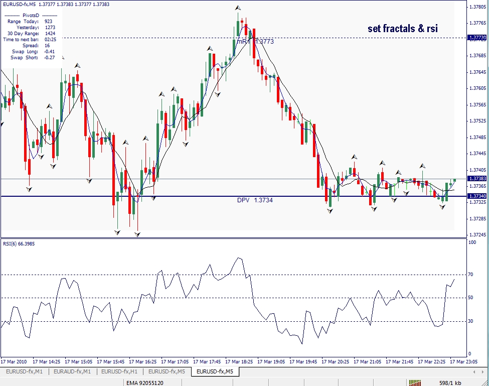
Task: Click the 'mR1 1.3773' level label
Action: coord(255,42)
